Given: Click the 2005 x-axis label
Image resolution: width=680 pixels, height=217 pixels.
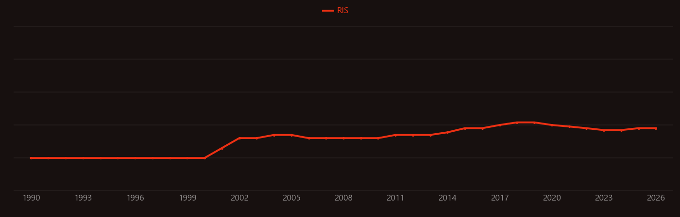Looking at the screenshot, I should (x=291, y=198).
